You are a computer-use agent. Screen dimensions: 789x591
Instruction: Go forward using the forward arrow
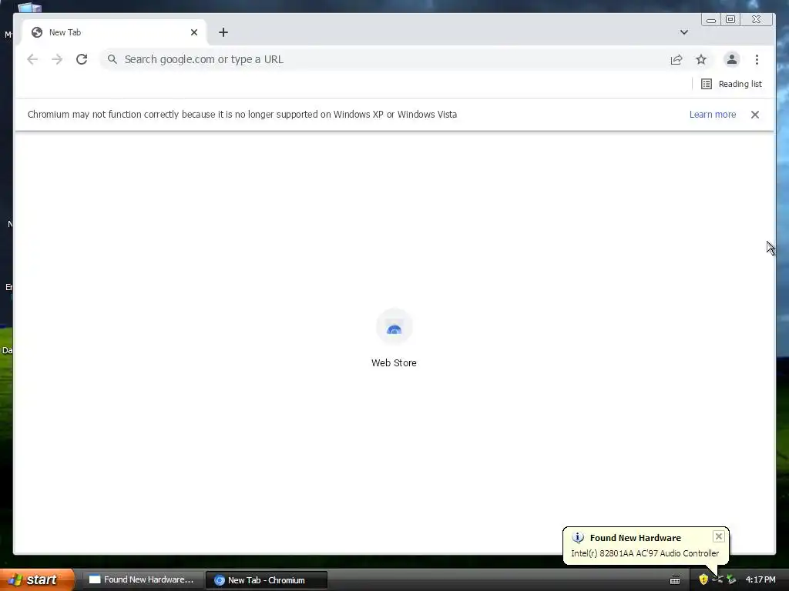(x=57, y=59)
